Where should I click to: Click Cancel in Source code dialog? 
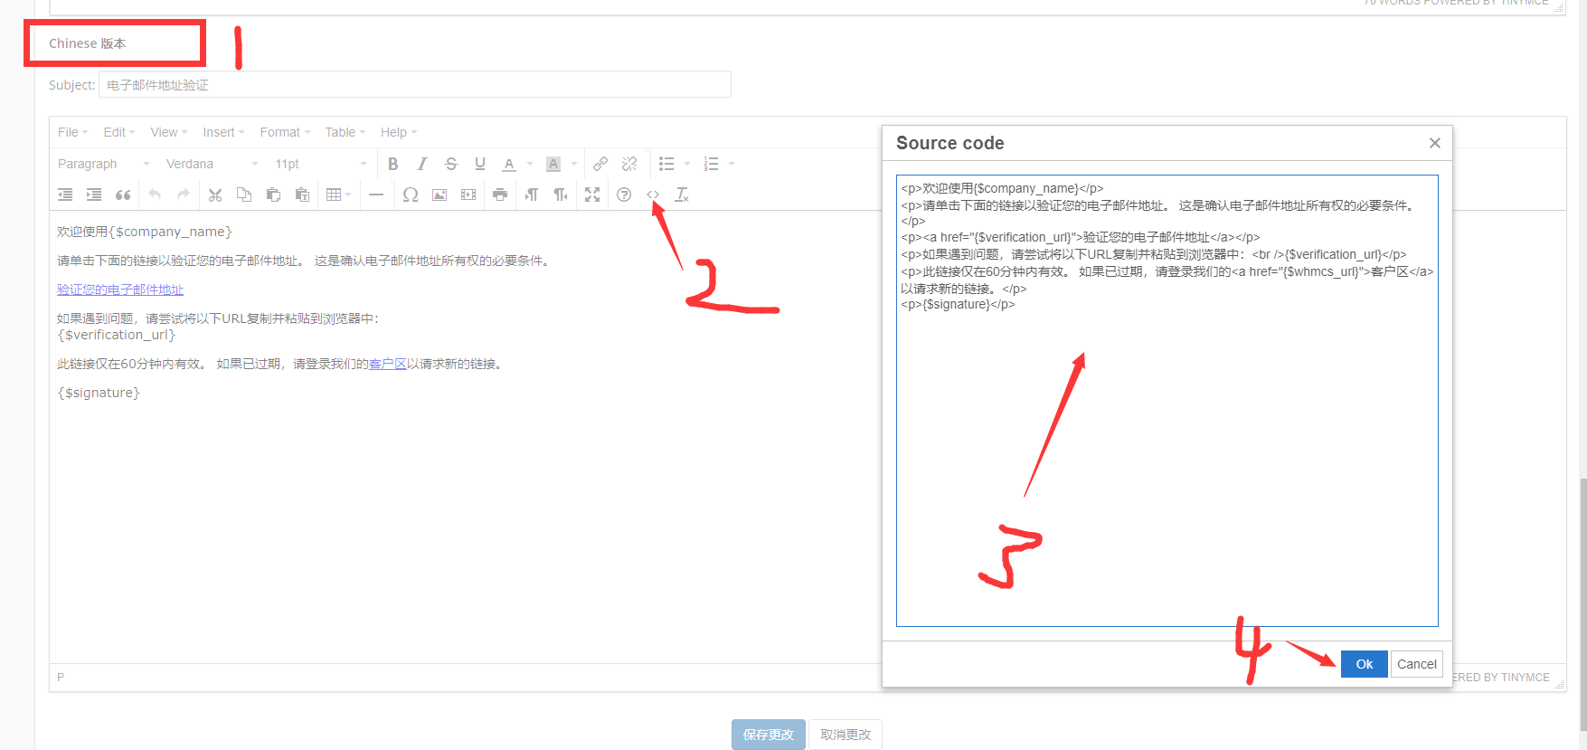pyautogui.click(x=1416, y=664)
